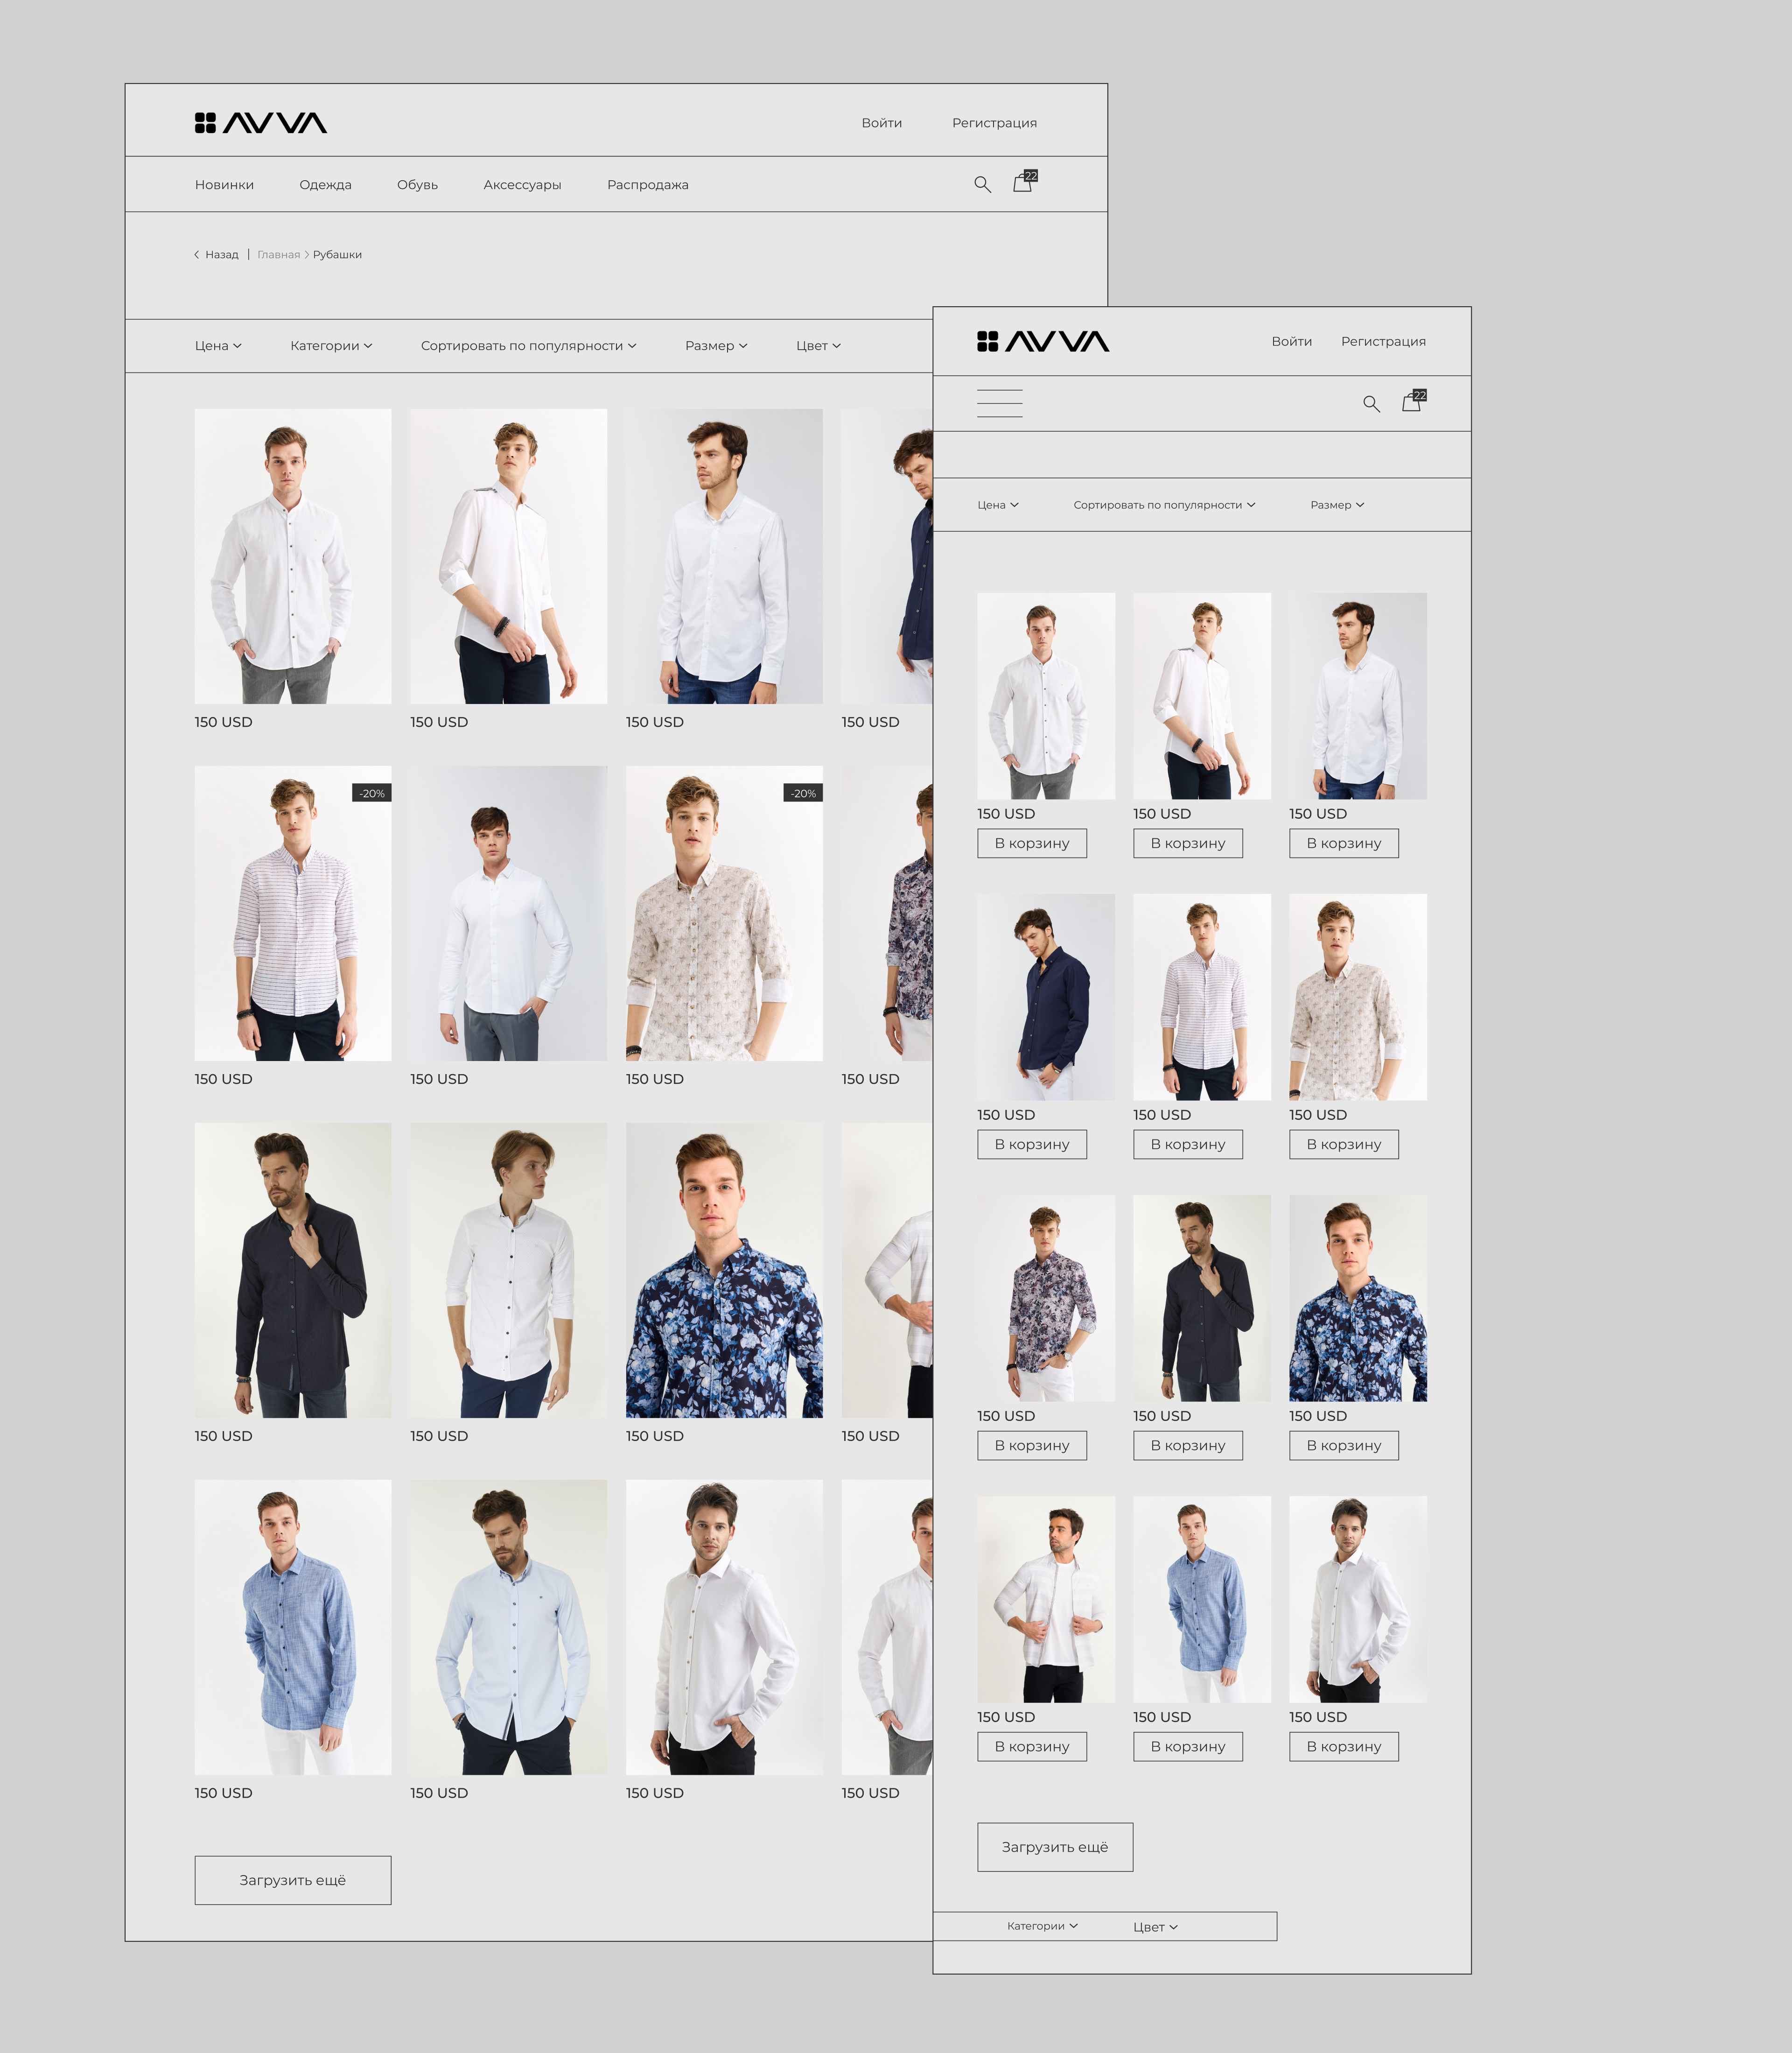Open dark shirt with bearded model, desktop
Viewport: 1792px width, 2053px height.
(293, 1271)
